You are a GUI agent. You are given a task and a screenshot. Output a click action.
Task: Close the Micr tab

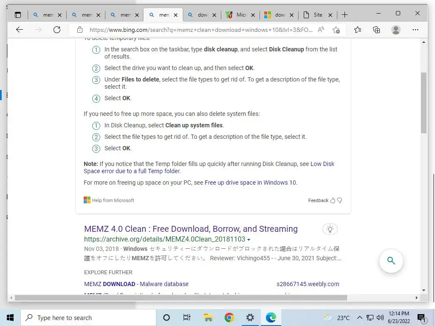[x=253, y=15]
